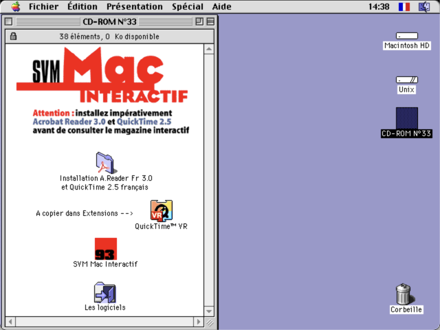
Task: Click the "A copier dans Extensions" label
Action: [85, 213]
